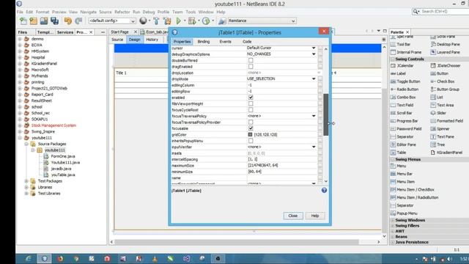The image size is (469, 264).
Task: Select the Progress Bar palette item
Action: pos(405,121)
